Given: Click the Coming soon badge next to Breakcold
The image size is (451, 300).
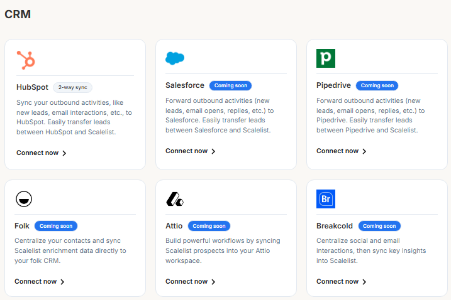Looking at the screenshot, I should tap(379, 226).
